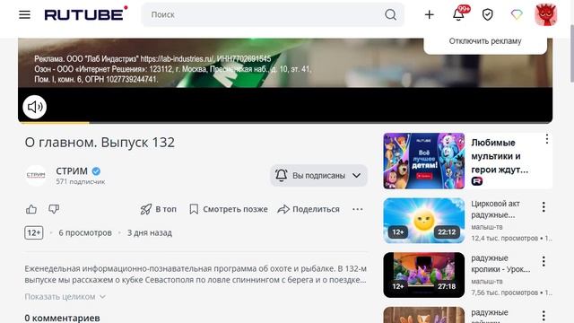Image resolution: width=574 pixels, height=323 pixels.
Task: Click video title О главном. Выпуск 132
Action: pos(100,143)
